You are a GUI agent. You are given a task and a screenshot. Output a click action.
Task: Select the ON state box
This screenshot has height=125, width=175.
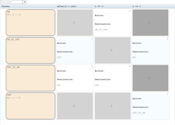coord(30,22)
